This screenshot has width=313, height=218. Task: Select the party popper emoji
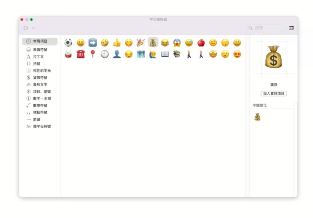click(x=141, y=43)
